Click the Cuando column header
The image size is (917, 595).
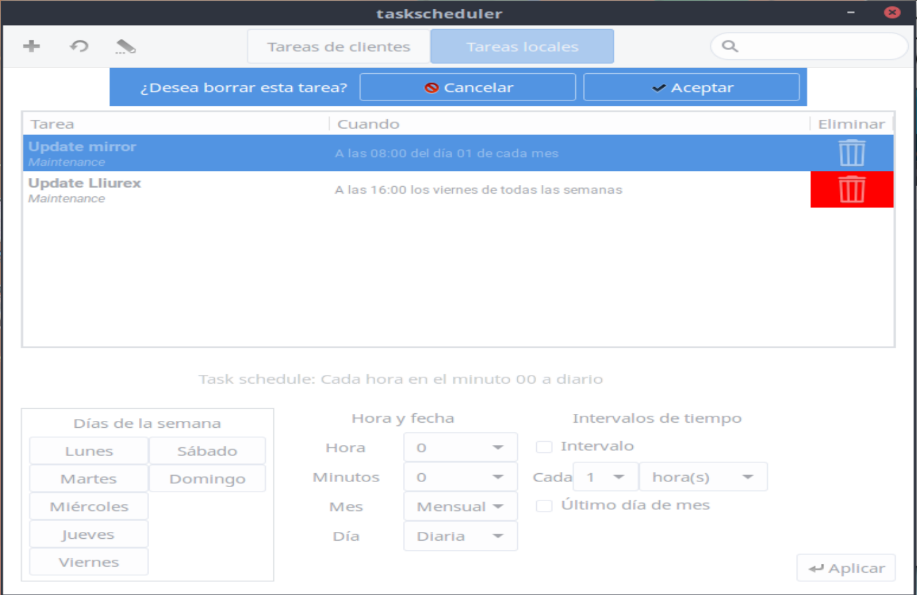[x=570, y=124]
